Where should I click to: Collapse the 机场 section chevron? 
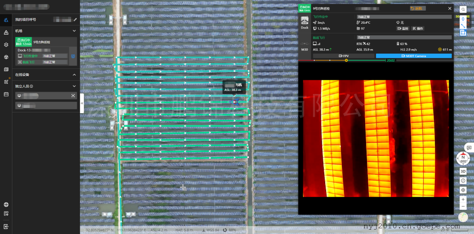pos(74,31)
